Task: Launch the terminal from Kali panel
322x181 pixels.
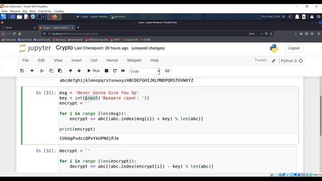Action: (x=39, y=17)
